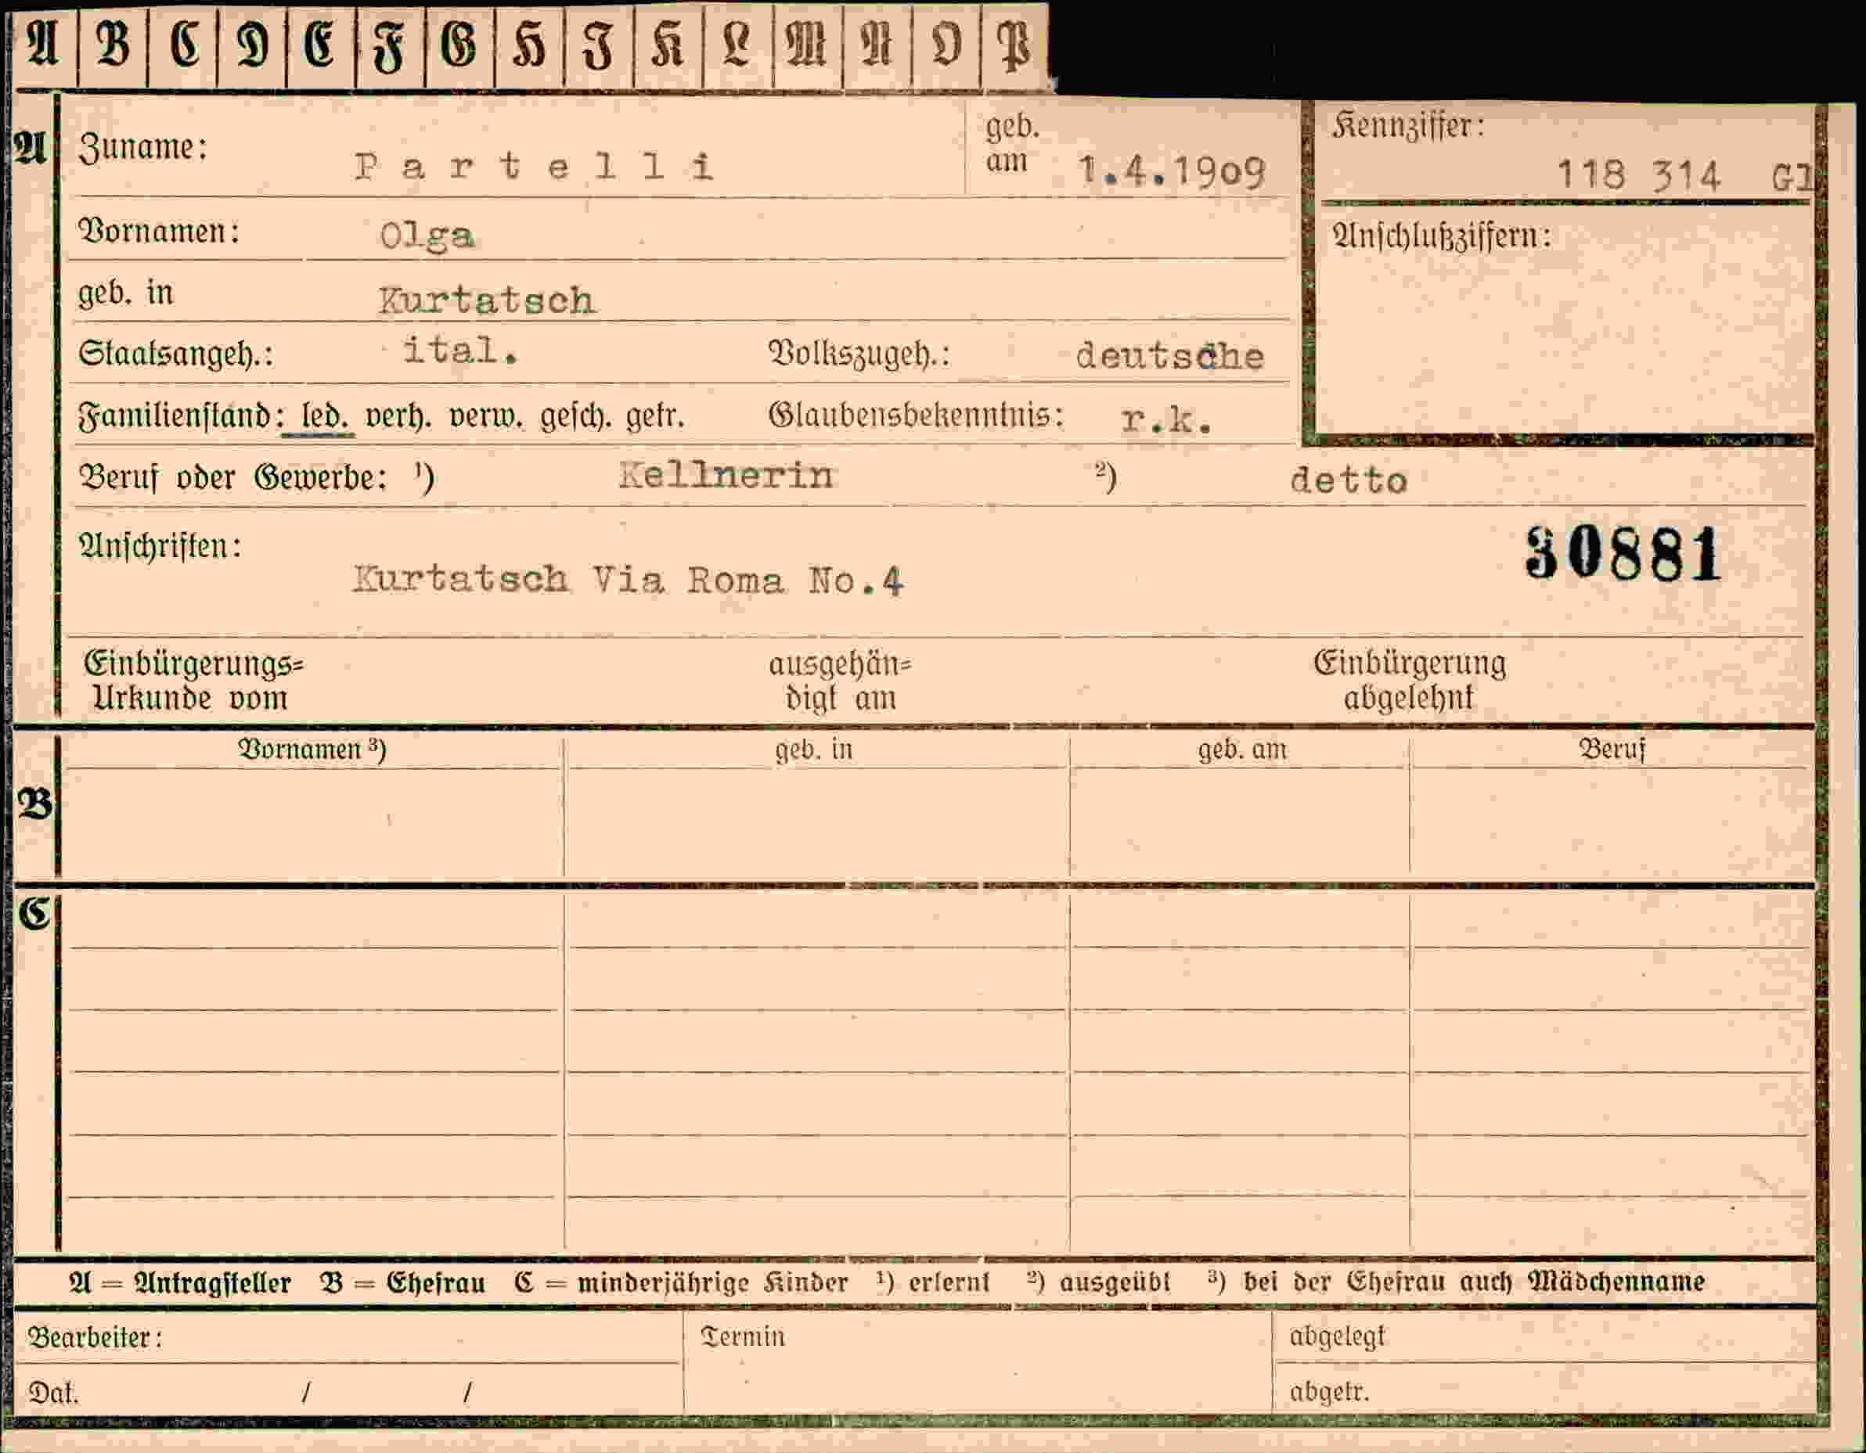
Task: Select the index tab letter B
Action: pyautogui.click(x=113, y=45)
